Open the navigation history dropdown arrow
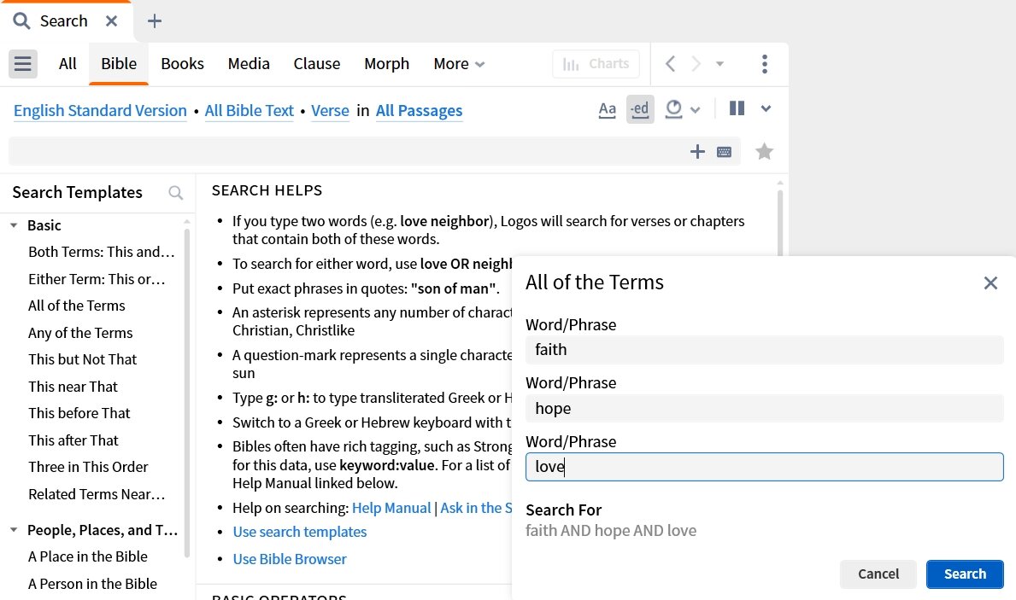The image size is (1016, 600). pyautogui.click(x=719, y=64)
